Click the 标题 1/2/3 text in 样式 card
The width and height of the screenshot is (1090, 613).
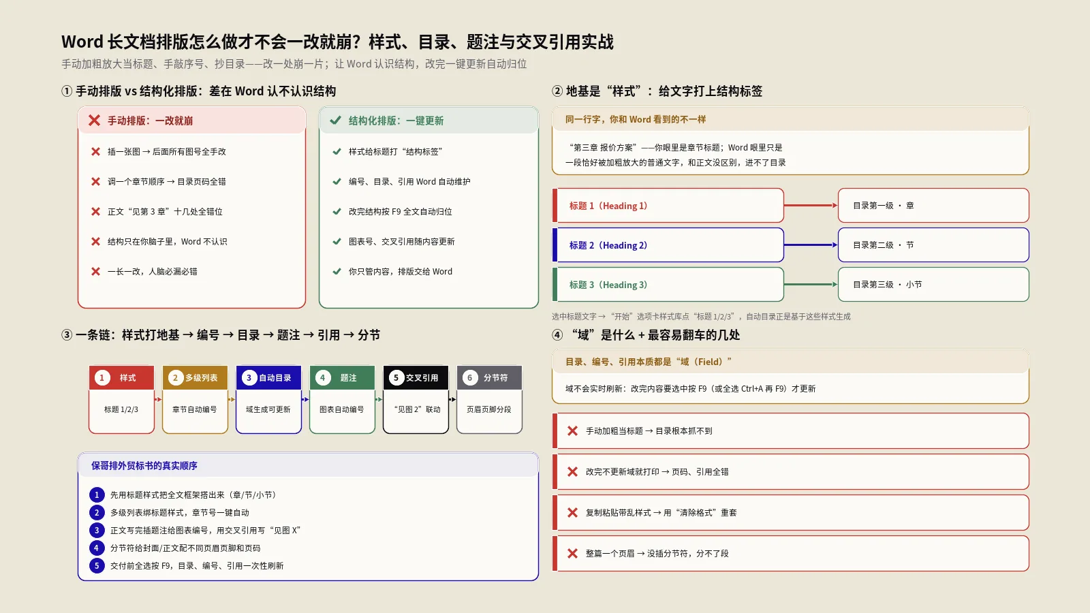(x=121, y=410)
